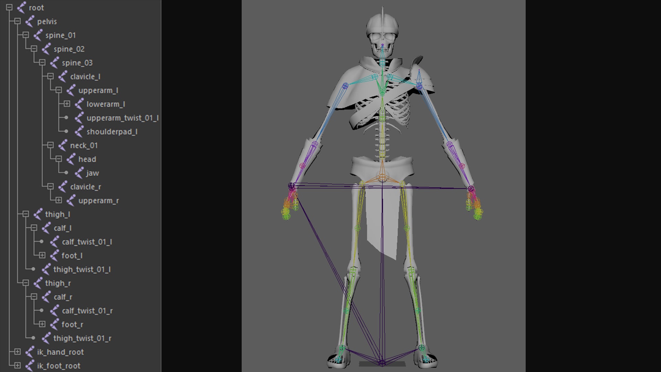Select the head joint in outliner
The height and width of the screenshot is (372, 661).
(x=87, y=159)
